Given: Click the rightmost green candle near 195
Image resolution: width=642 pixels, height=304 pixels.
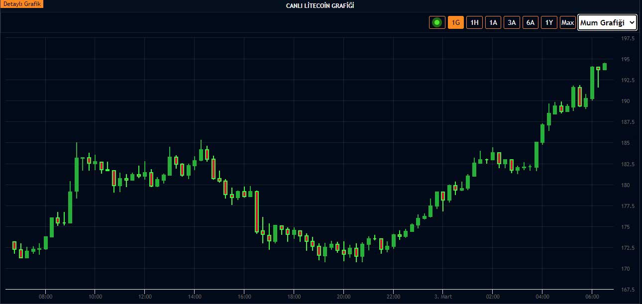Looking at the screenshot, I should click(x=605, y=66).
